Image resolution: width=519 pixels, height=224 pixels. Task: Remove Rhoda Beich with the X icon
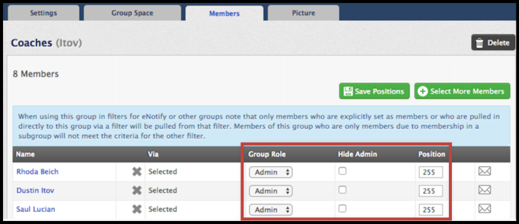[137, 171]
